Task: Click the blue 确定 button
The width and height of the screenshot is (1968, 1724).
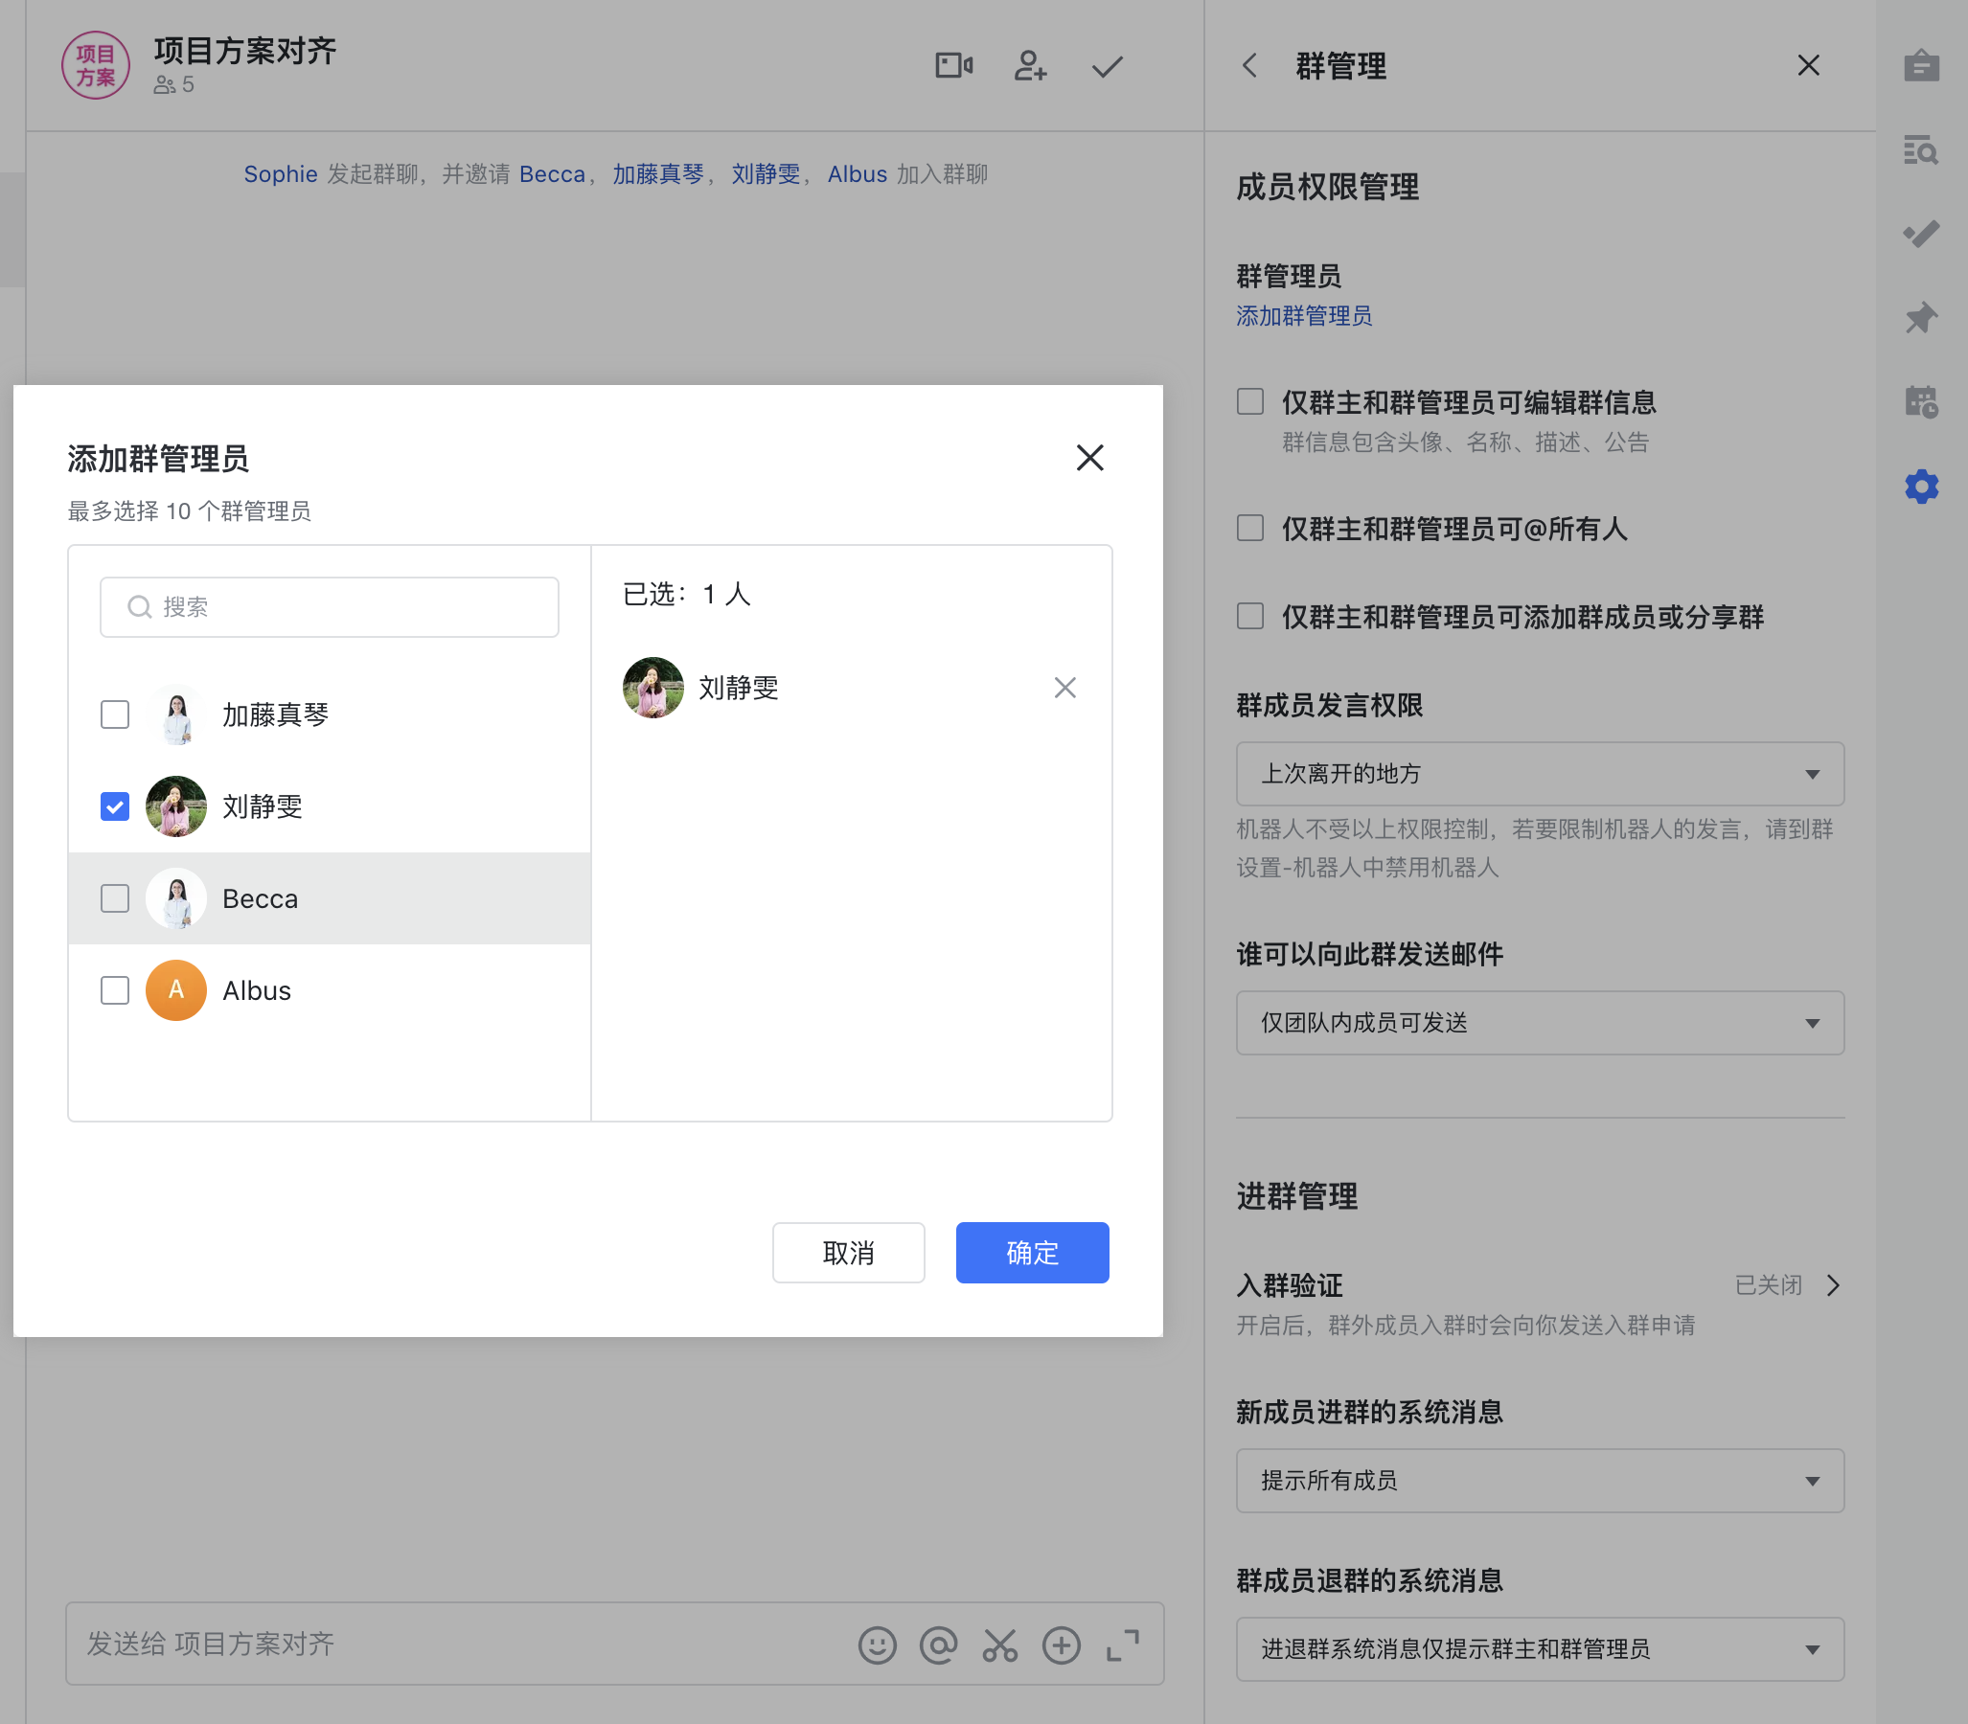Action: 1032,1253
